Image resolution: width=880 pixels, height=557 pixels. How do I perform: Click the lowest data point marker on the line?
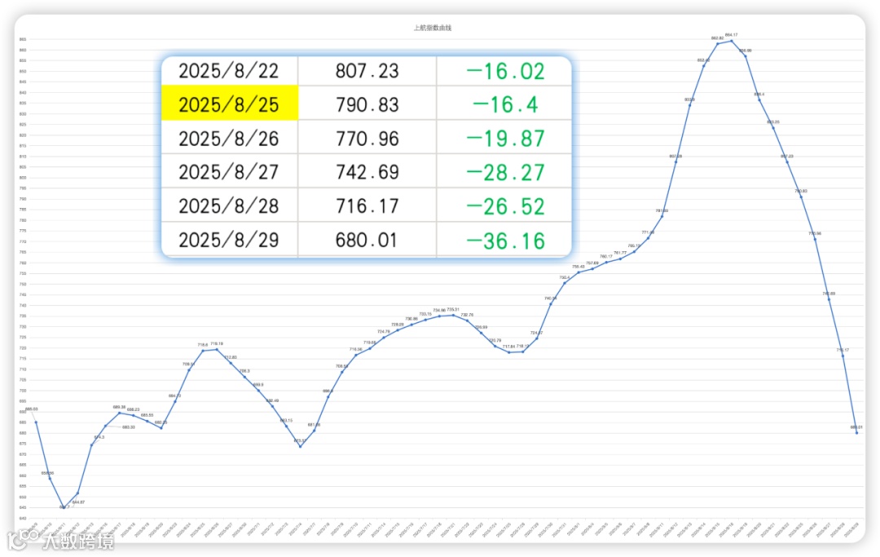[x=64, y=507]
